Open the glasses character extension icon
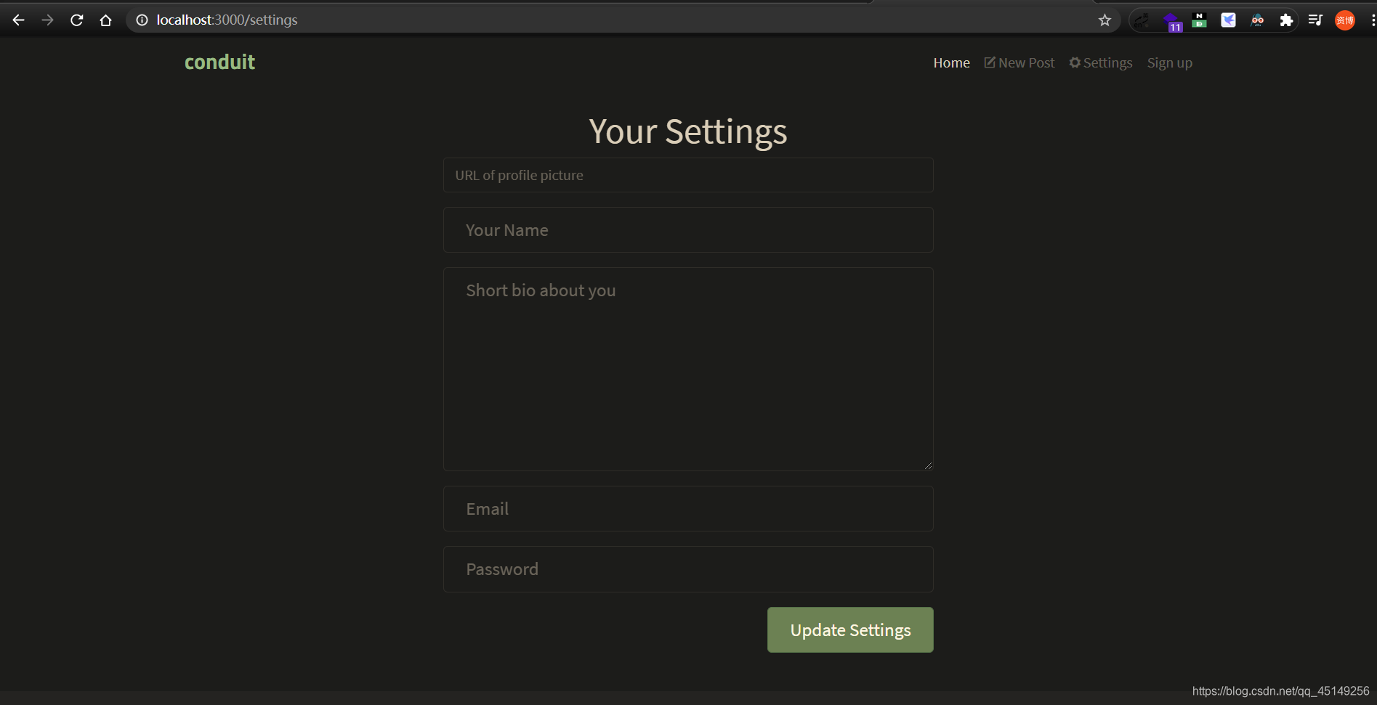The image size is (1377, 705). click(x=1257, y=20)
